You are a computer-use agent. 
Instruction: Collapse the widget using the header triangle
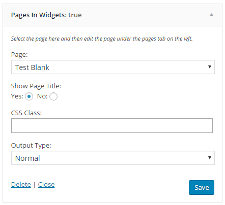(211, 15)
